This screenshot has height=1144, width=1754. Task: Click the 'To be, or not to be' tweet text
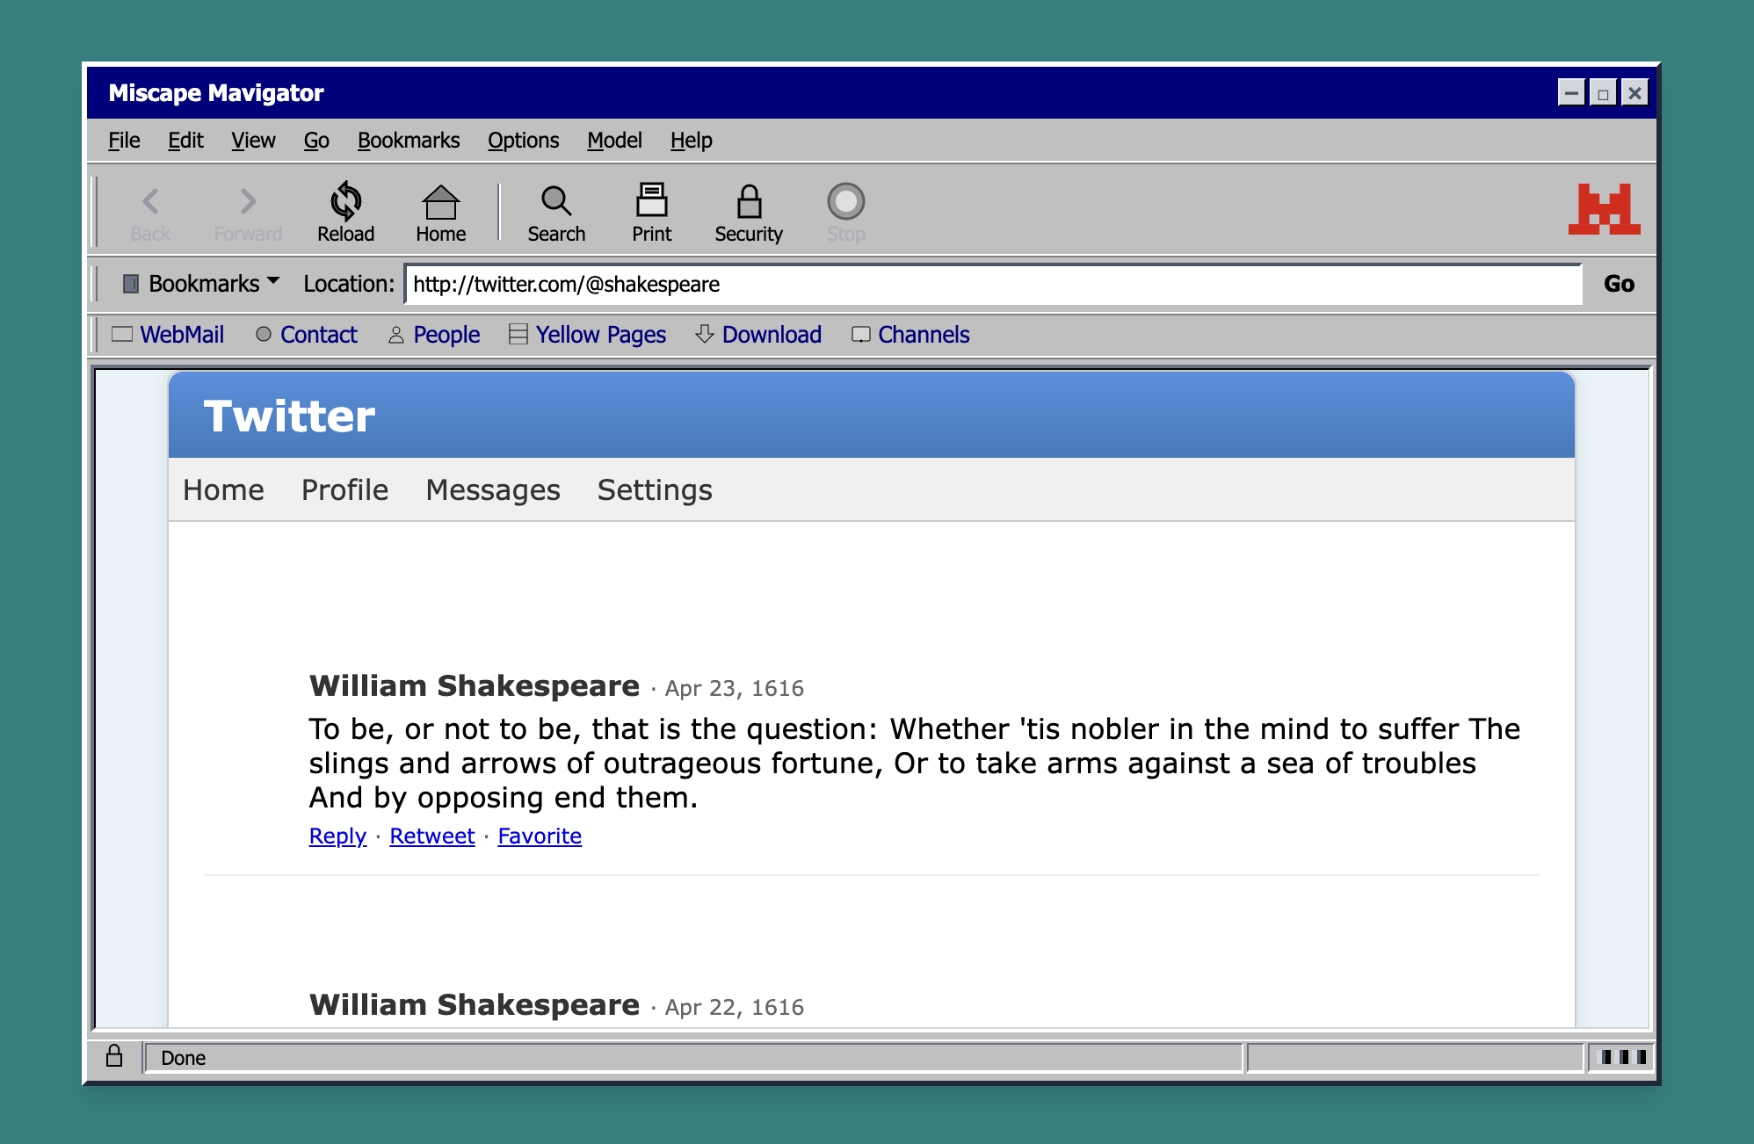(x=914, y=763)
